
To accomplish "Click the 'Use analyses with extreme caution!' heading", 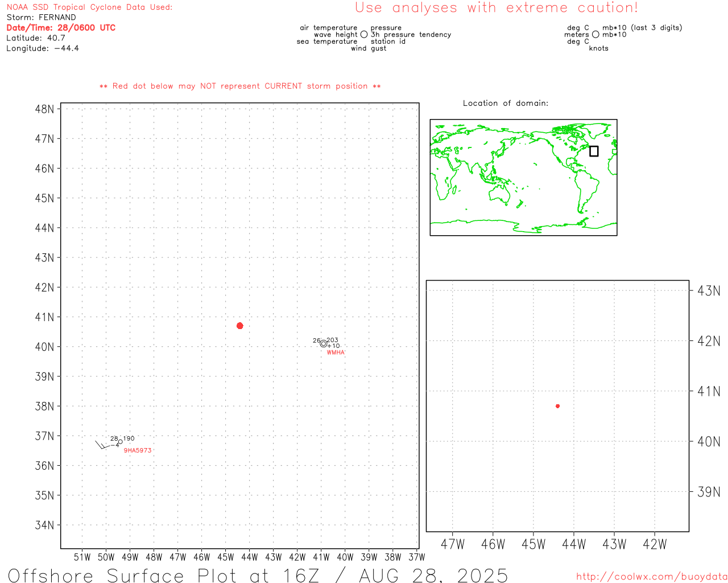I will click(x=497, y=8).
